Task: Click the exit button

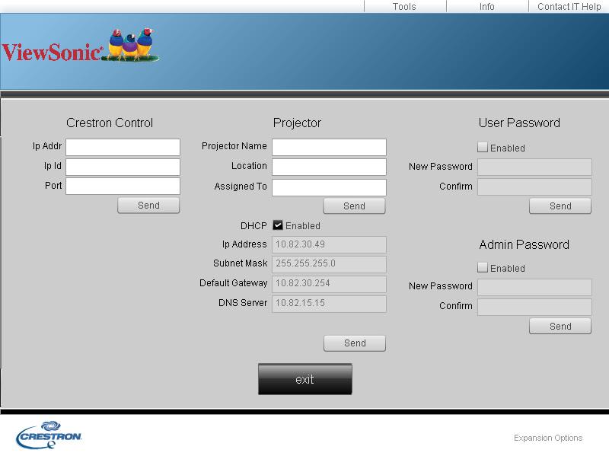Action: pyautogui.click(x=305, y=379)
